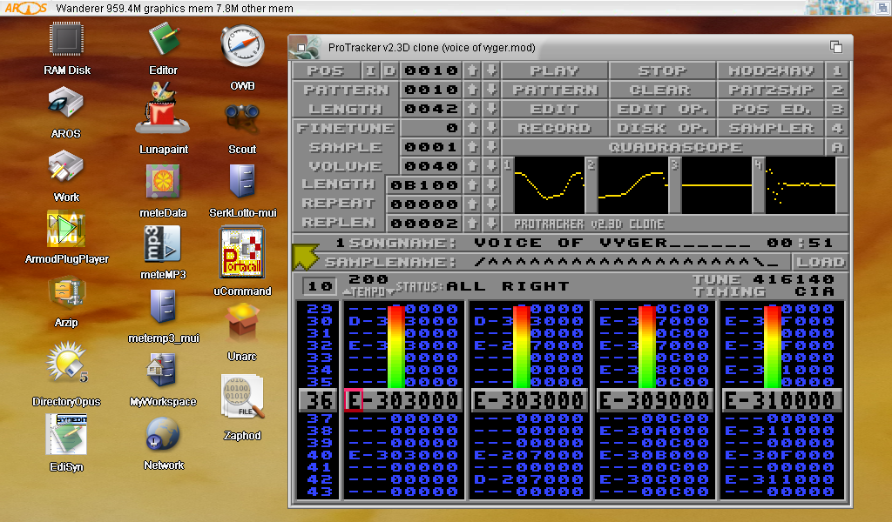Toggle channel 1 in the quadrascope
892x522 pixels.
pyautogui.click(x=549, y=185)
